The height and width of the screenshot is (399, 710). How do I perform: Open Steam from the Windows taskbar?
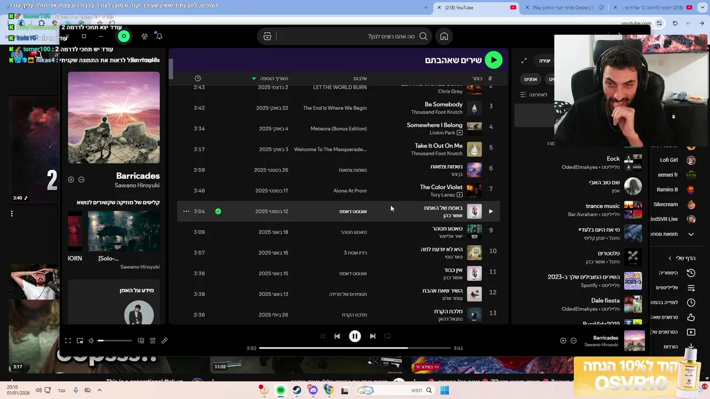(x=297, y=391)
